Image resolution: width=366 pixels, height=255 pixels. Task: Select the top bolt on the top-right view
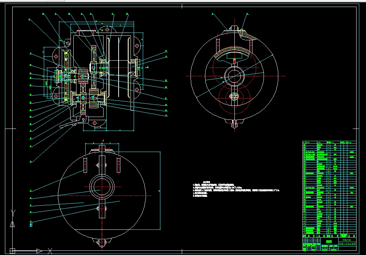(234, 28)
